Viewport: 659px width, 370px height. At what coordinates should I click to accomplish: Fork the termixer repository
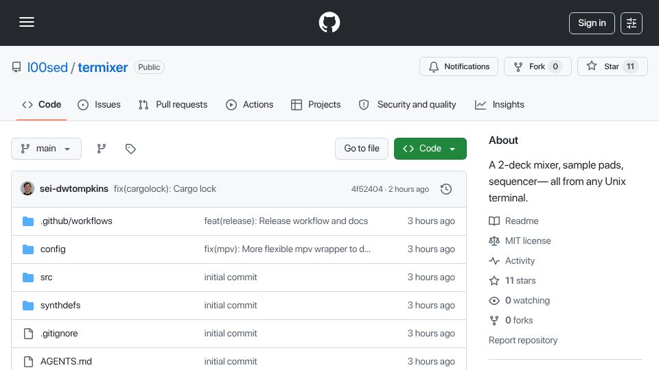537,66
